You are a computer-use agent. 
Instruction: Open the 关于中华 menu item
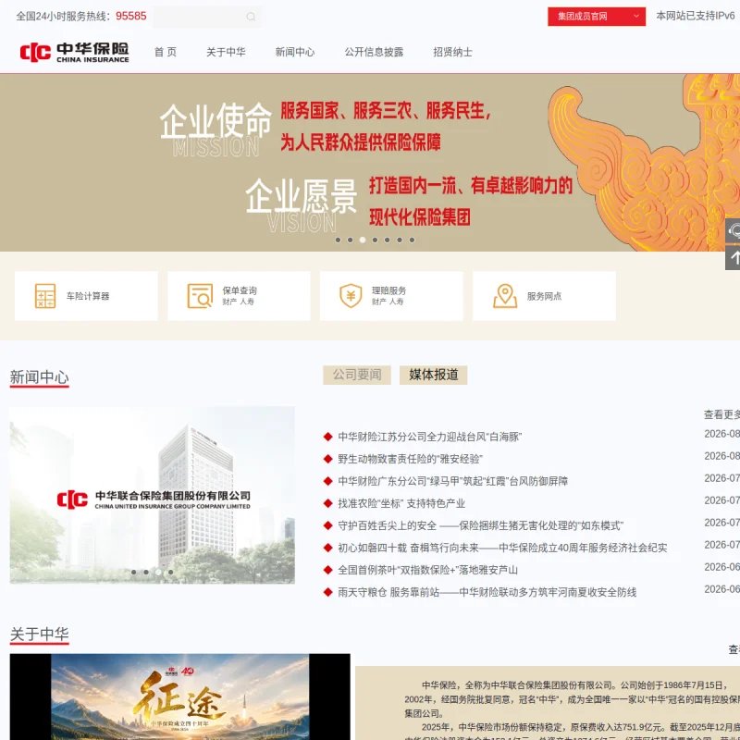(226, 52)
